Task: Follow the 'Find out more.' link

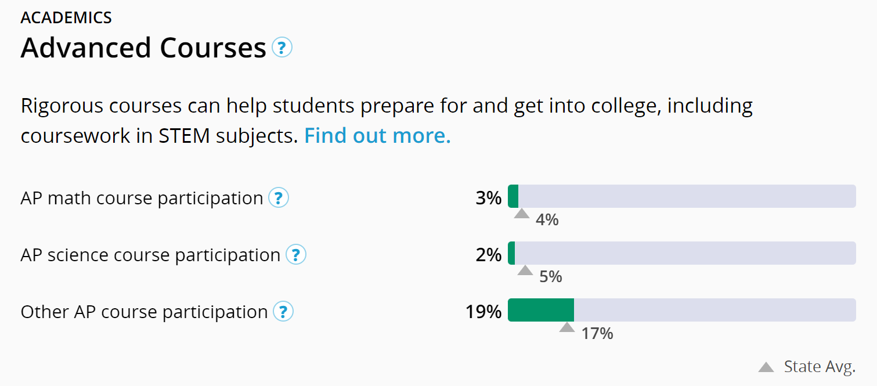Action: 377,135
